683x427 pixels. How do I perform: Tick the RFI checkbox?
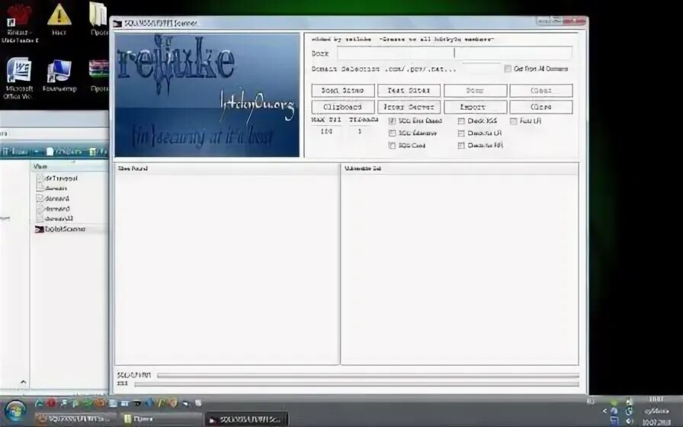(461, 145)
